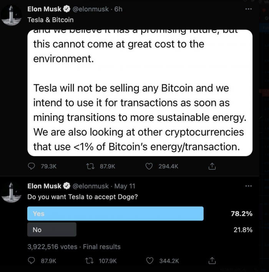Like the Doge poll tweet
The height and width of the screenshot is (272, 269).
point(150,260)
